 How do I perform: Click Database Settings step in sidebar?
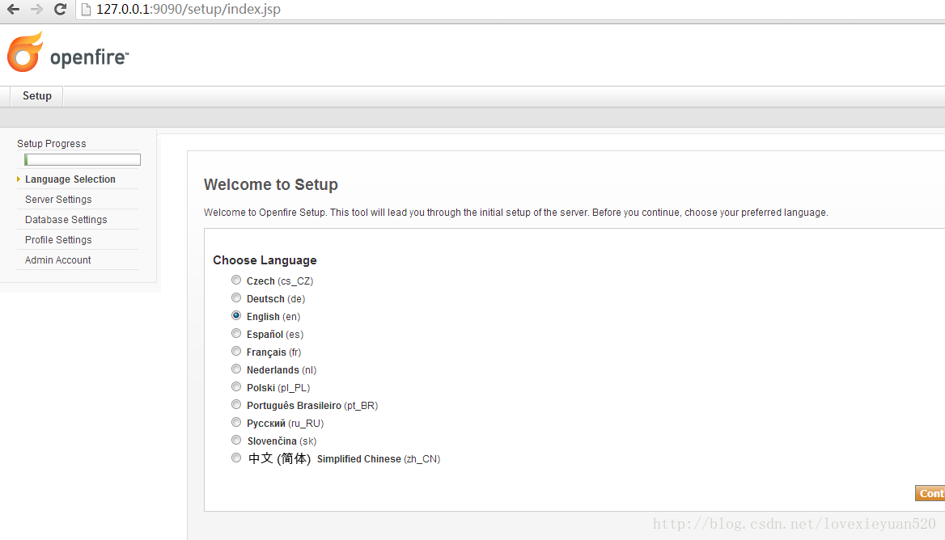coord(66,220)
